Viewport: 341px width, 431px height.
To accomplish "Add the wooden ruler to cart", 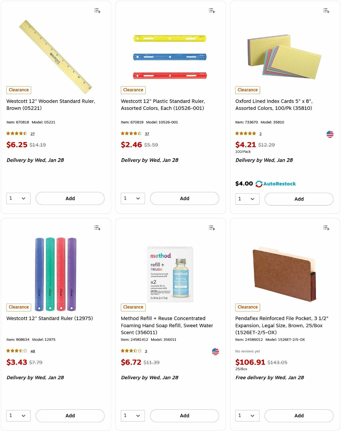I will point(70,198).
